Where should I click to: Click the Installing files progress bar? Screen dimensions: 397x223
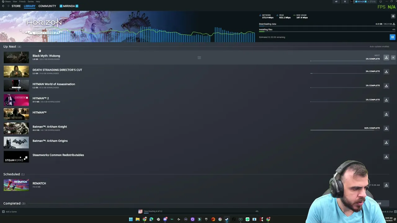tap(327, 32)
